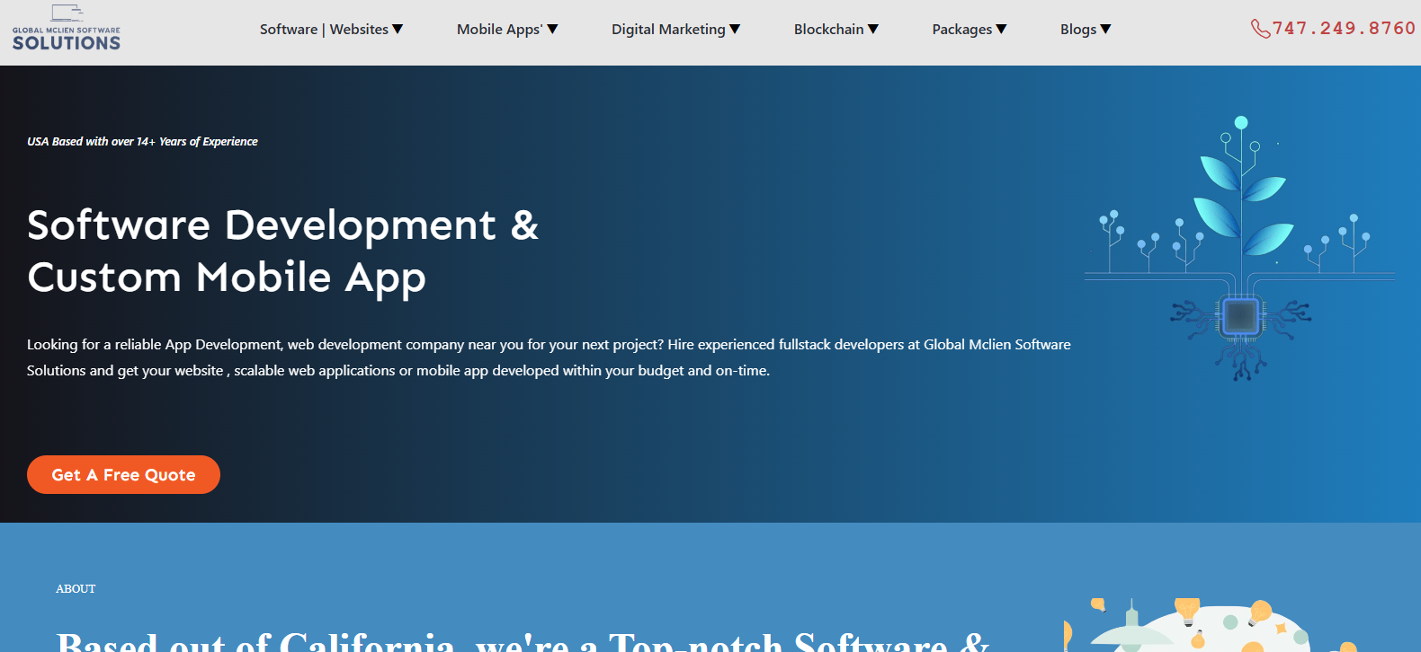Click the lightbulb illustration in the About section
Viewport: 1421px width, 652px height.
[x=1187, y=611]
